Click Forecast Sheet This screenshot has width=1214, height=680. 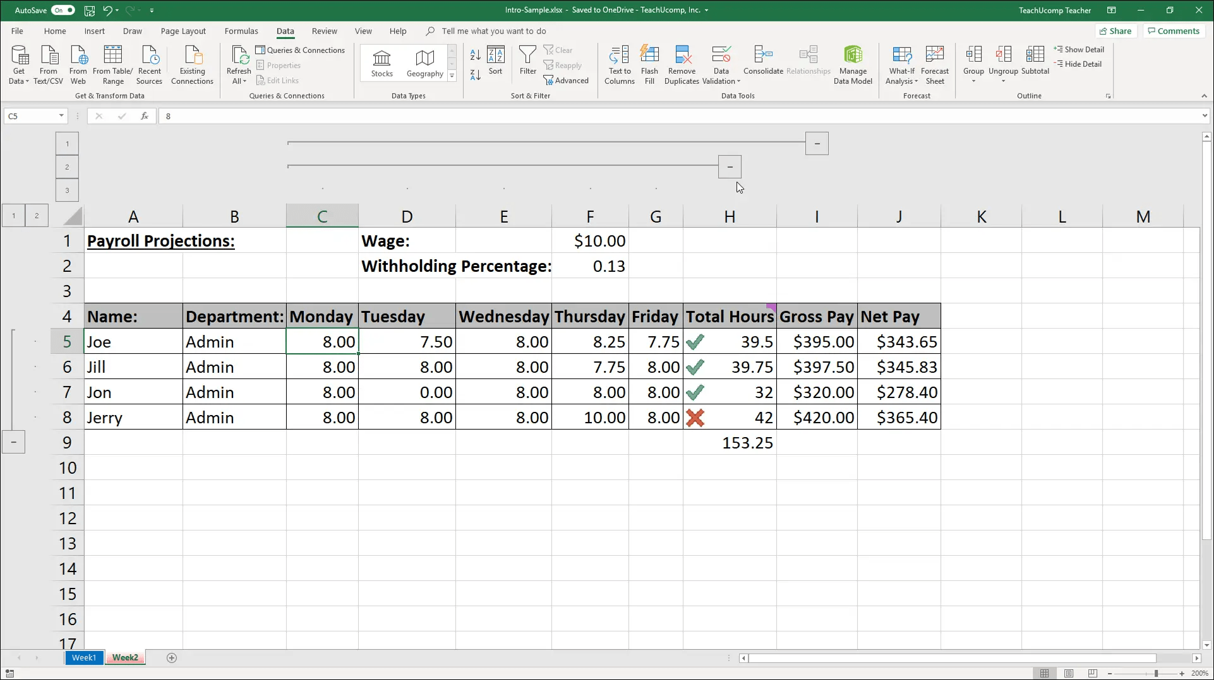click(935, 65)
